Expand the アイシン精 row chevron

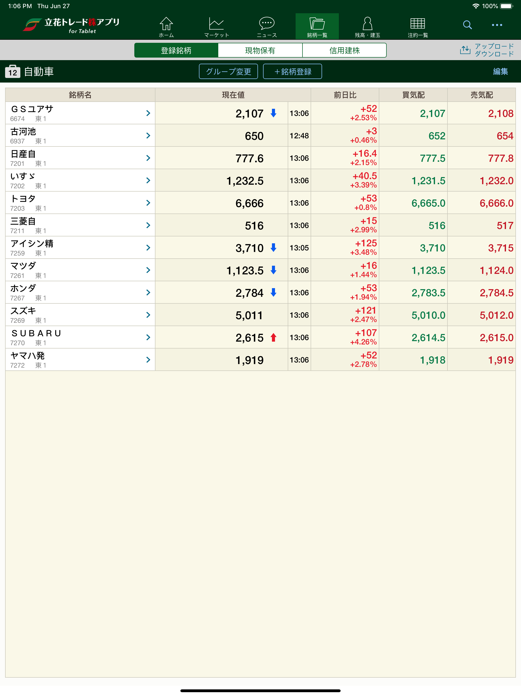148,248
